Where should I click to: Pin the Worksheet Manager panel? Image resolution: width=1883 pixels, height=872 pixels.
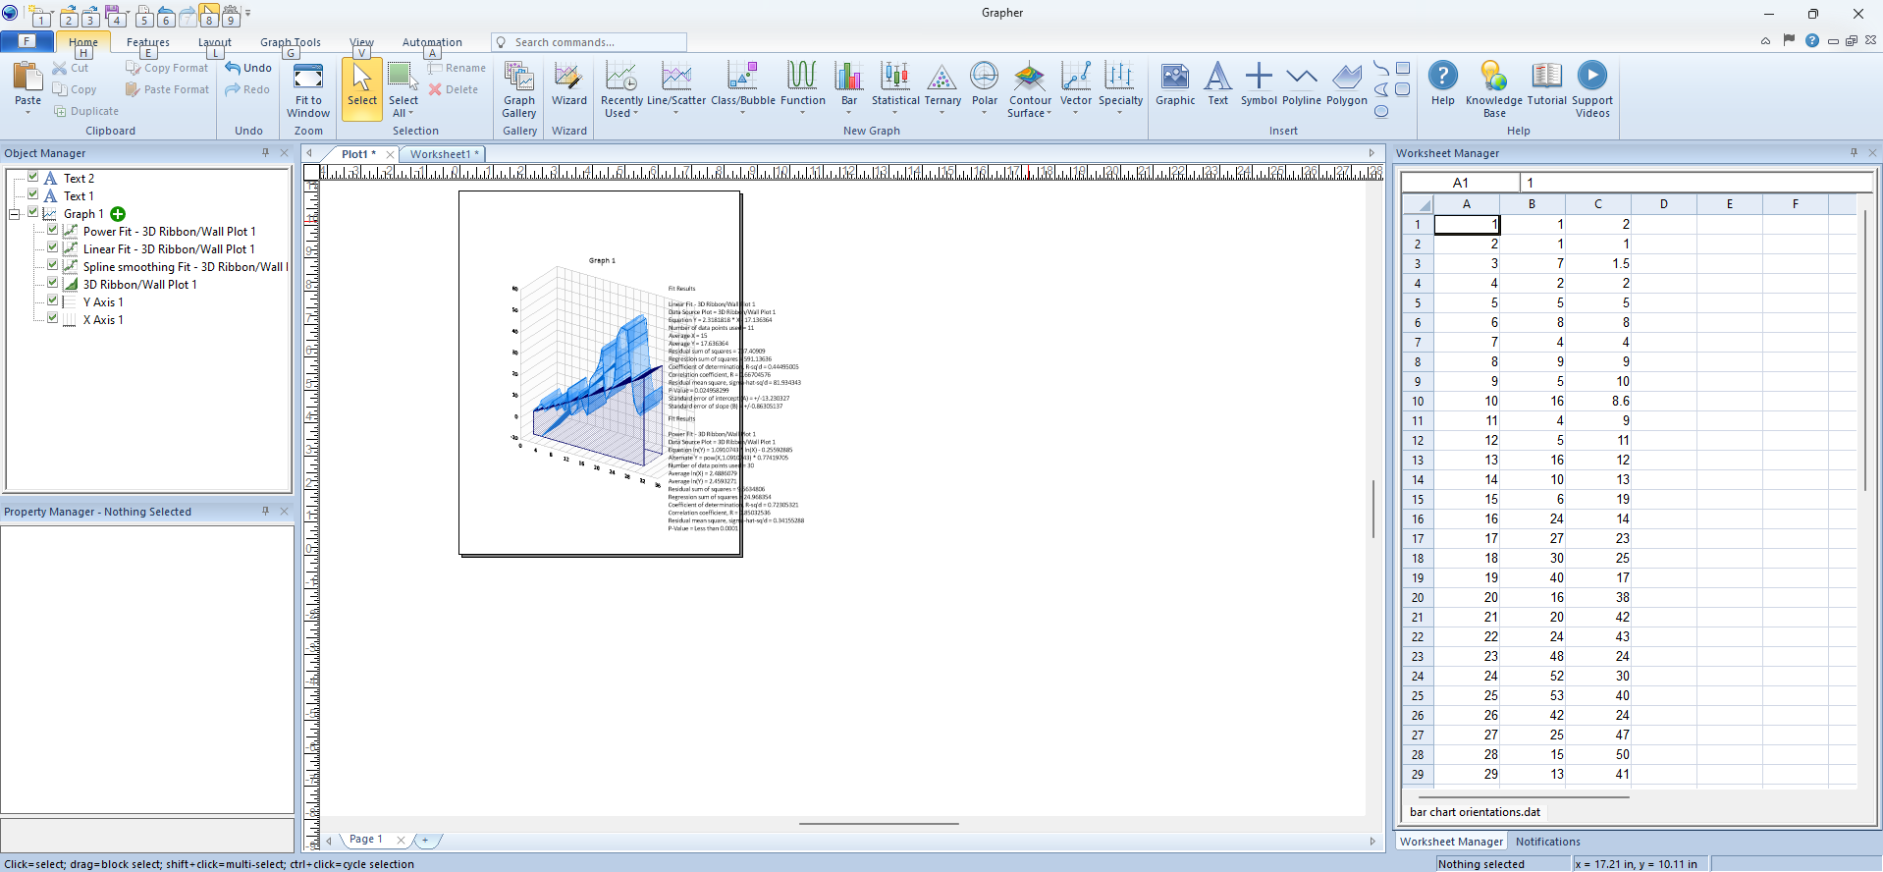point(1854,153)
